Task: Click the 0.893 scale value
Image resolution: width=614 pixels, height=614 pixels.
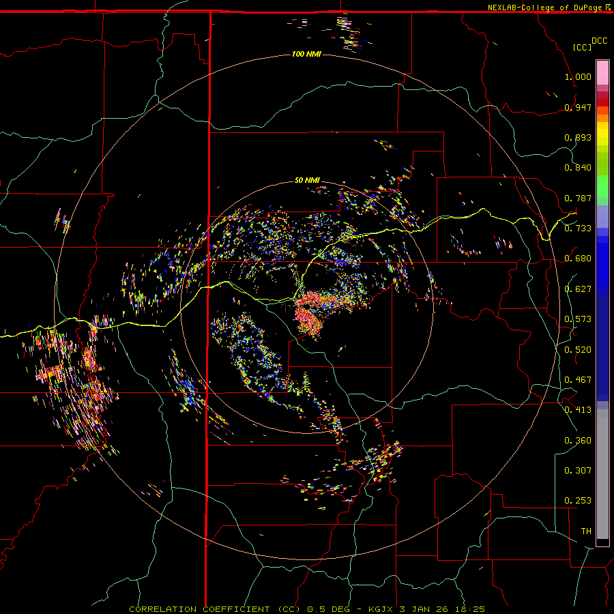Action: pyautogui.click(x=578, y=137)
